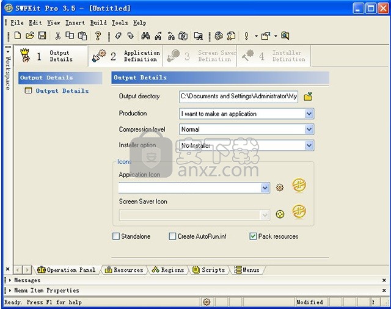Redo using the curved-forward arrow icon
Screen dimensions: 391x309
[x=130, y=36]
